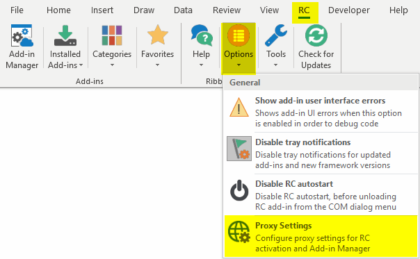This screenshot has width=420, height=259.
Task: Click the Disable tray notifications flag icon
Action: pos(239,149)
